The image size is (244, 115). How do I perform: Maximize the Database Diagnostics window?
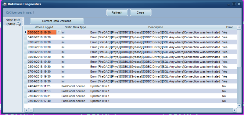click(x=234, y=4)
